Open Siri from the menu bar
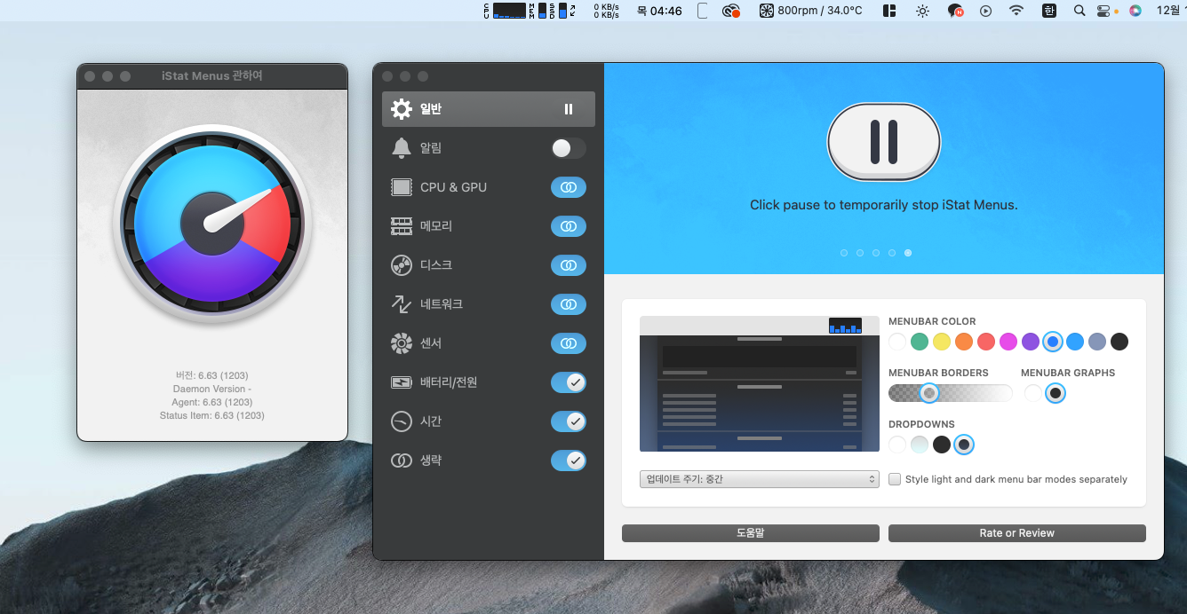This screenshot has height=614, width=1187. [x=1135, y=11]
